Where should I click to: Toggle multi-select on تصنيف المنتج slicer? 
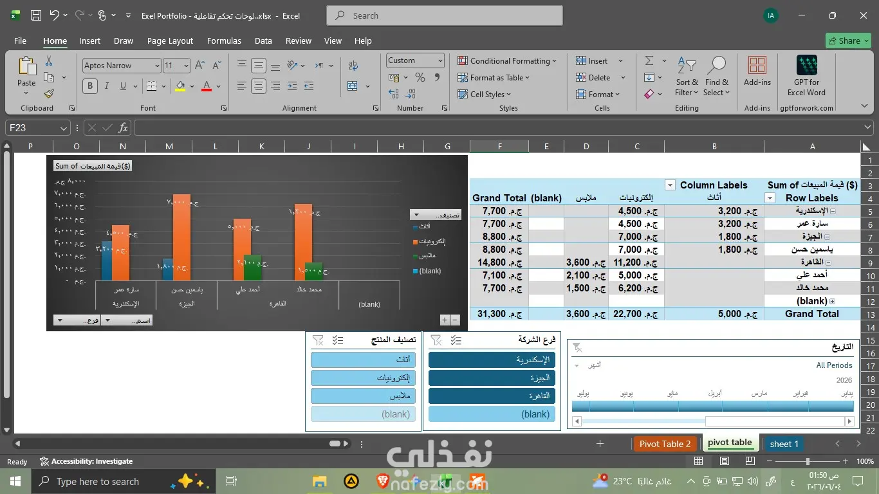pyautogui.click(x=338, y=340)
